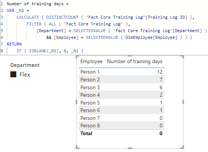Click the Department slicer header
The width and height of the screenshot is (208, 152).
pyautogui.click(x=25, y=65)
